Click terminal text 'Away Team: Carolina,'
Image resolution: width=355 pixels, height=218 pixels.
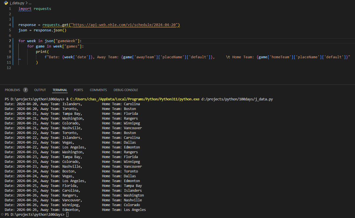click(60, 191)
